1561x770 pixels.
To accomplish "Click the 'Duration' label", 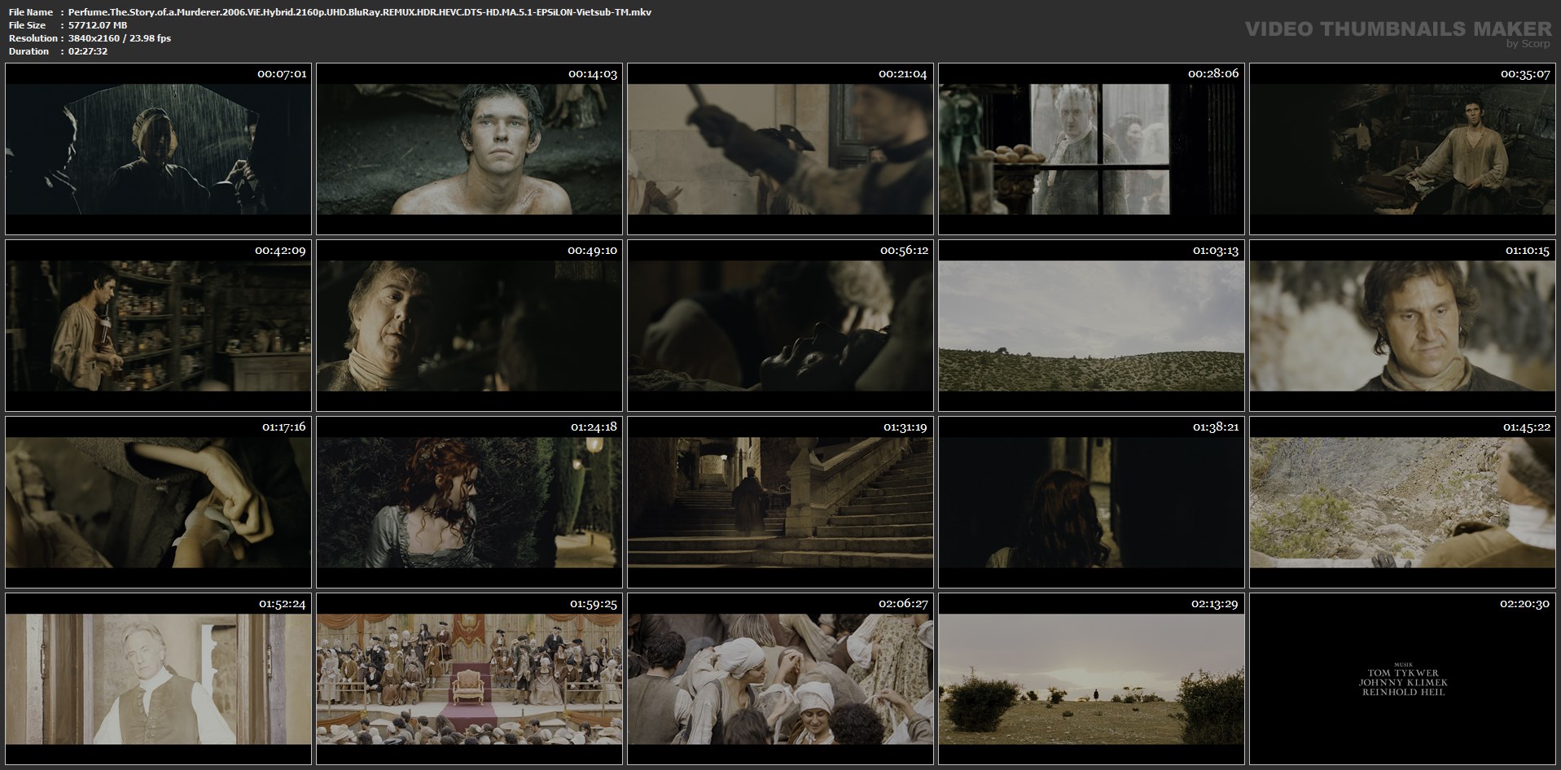I will pyautogui.click(x=29, y=51).
